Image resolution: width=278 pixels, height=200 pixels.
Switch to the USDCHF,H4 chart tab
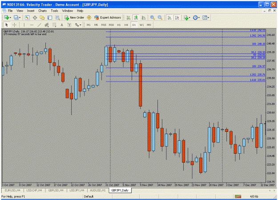click(34, 190)
